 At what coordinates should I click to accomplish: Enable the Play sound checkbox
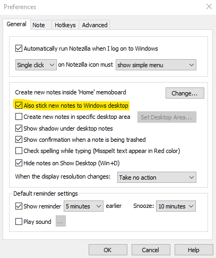pos(19,222)
